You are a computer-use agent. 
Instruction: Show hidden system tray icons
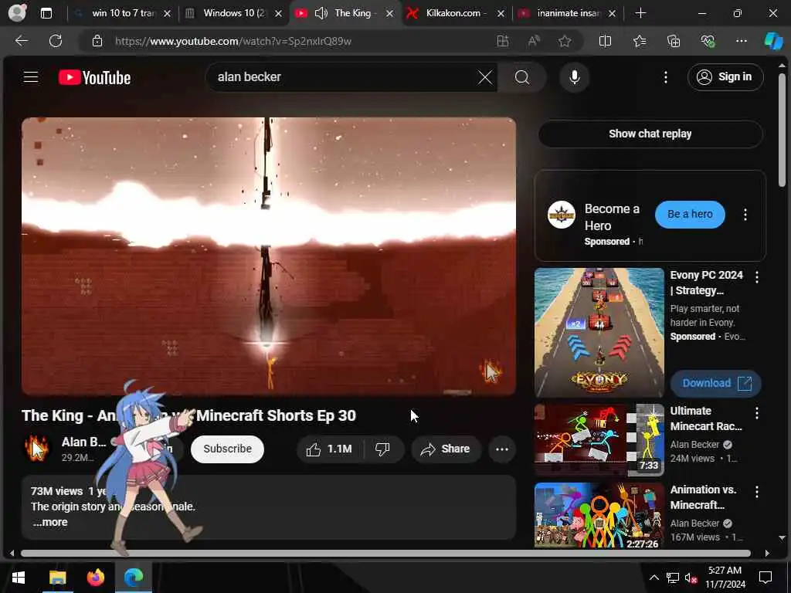[654, 578]
